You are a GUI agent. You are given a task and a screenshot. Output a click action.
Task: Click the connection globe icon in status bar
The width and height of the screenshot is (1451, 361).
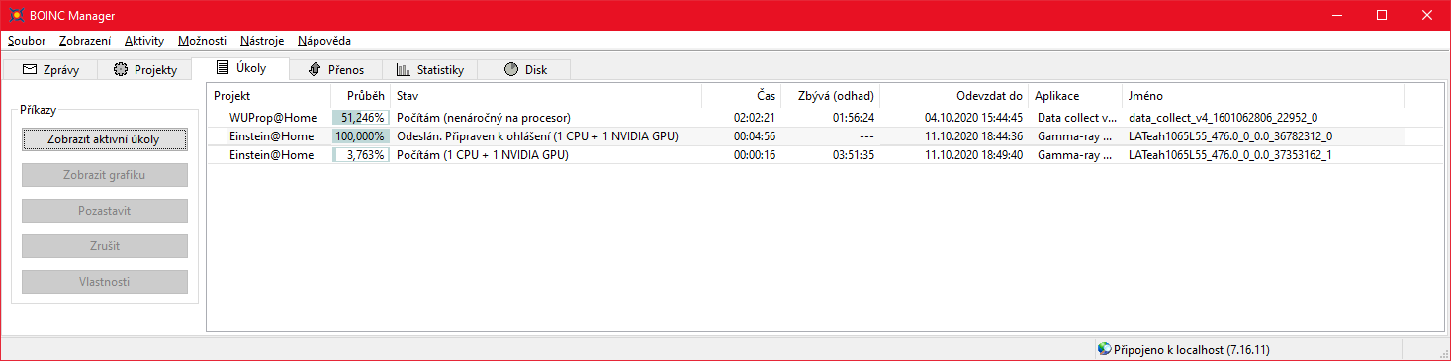1105,349
